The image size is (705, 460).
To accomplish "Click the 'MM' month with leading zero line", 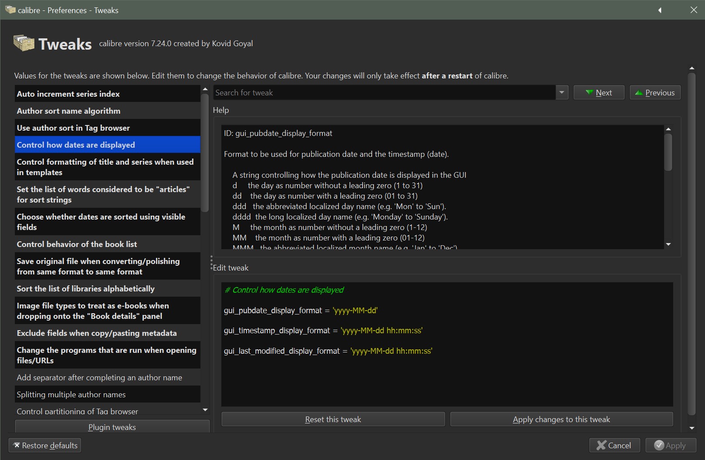I will pos(329,237).
